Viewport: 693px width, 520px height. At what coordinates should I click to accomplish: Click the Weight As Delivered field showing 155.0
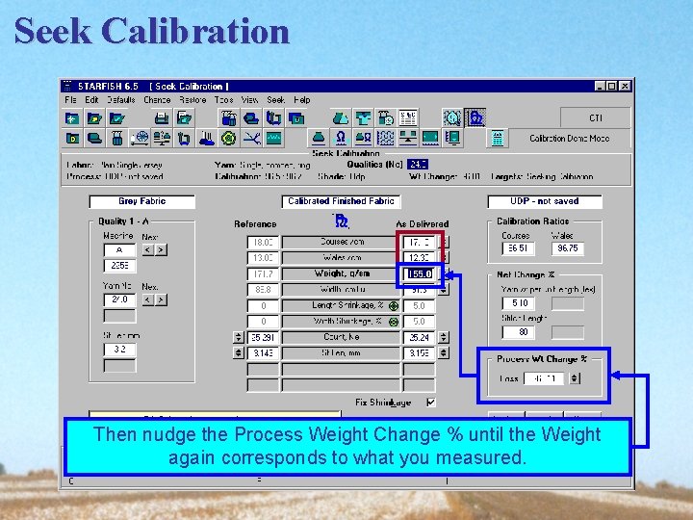(419, 274)
